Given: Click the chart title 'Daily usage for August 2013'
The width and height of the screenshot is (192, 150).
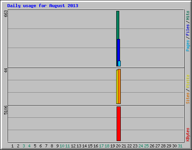Looking at the screenshot, I should [43, 6].
